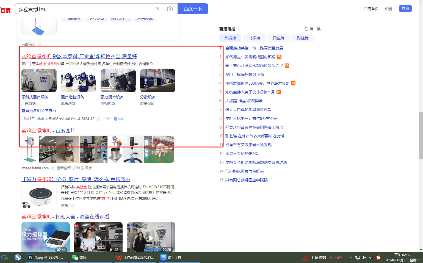423x263 pixels.
Task: Open hot topic 知名主持人黄子佼 获刑8个月
Action: pyautogui.click(x=250, y=92)
